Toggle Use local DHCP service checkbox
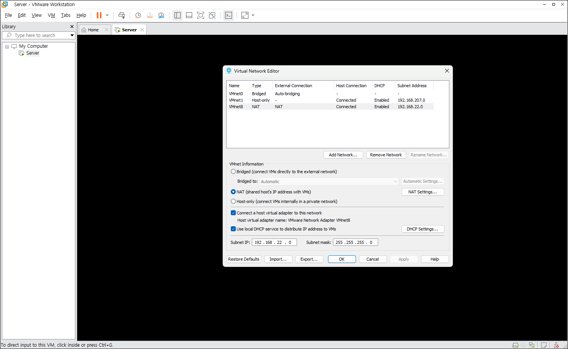 click(x=233, y=229)
